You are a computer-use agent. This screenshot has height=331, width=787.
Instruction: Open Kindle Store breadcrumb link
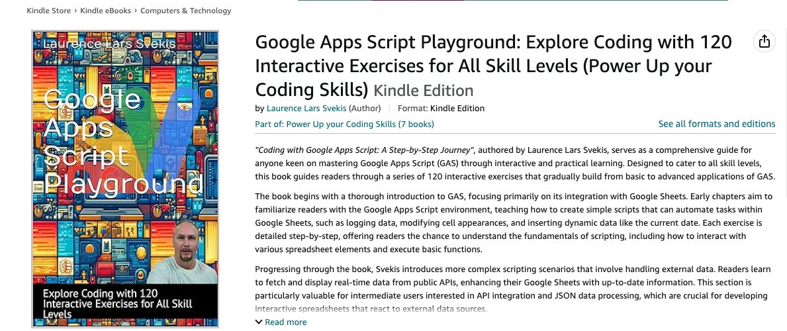point(49,11)
